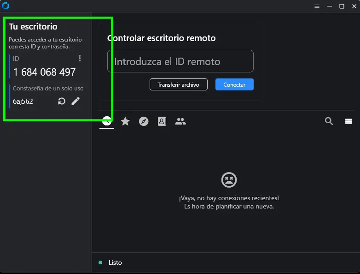Switch to recent sessions tab
The height and width of the screenshot is (274, 360).
tap(107, 121)
